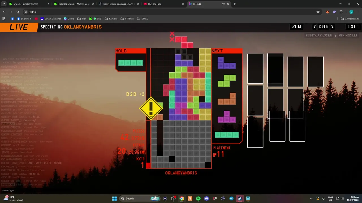The height and width of the screenshot is (203, 362).
Task: View site information icon in address bar
Action: [26, 12]
